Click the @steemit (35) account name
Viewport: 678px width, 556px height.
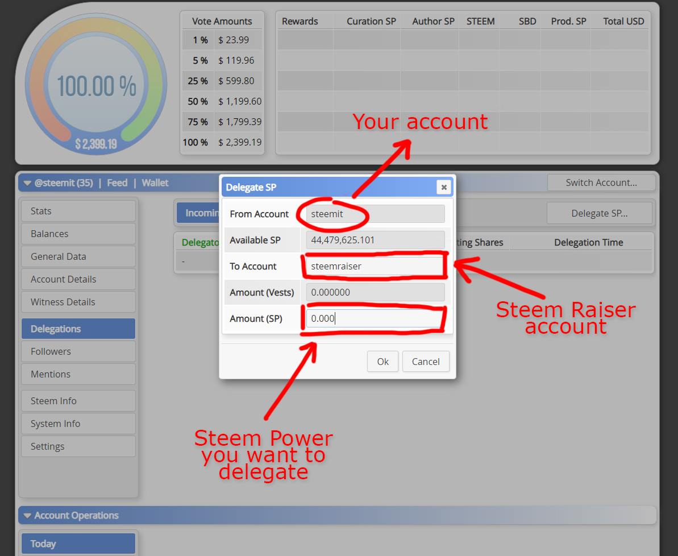[x=64, y=182]
